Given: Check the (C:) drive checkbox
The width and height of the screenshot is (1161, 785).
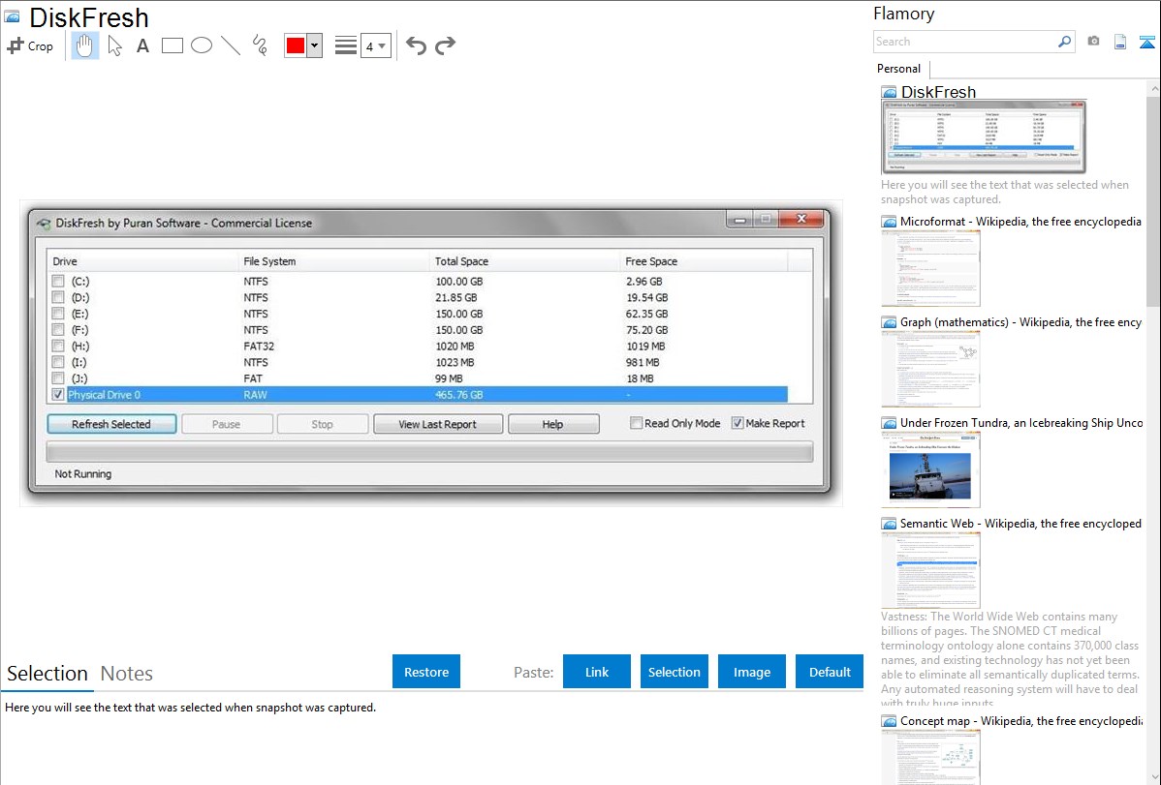Looking at the screenshot, I should [x=58, y=281].
